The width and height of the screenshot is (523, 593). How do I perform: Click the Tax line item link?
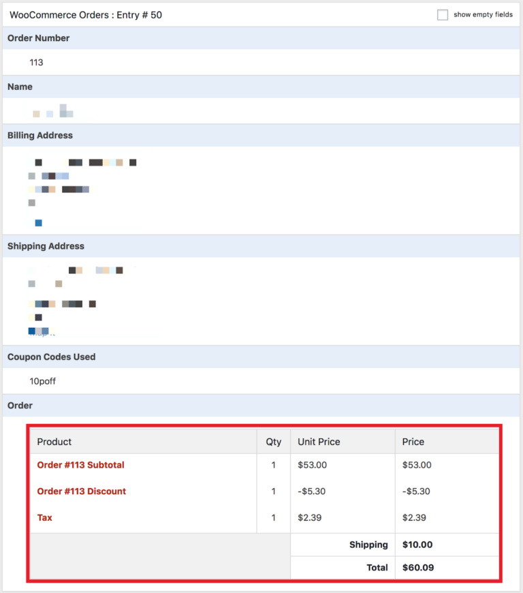(x=44, y=517)
